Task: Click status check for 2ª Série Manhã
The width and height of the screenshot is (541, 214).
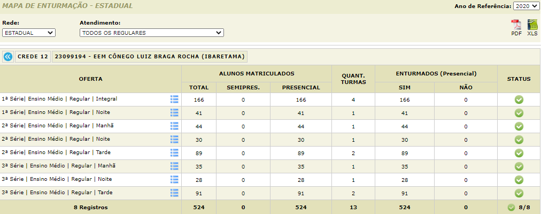Action: click(x=519, y=126)
